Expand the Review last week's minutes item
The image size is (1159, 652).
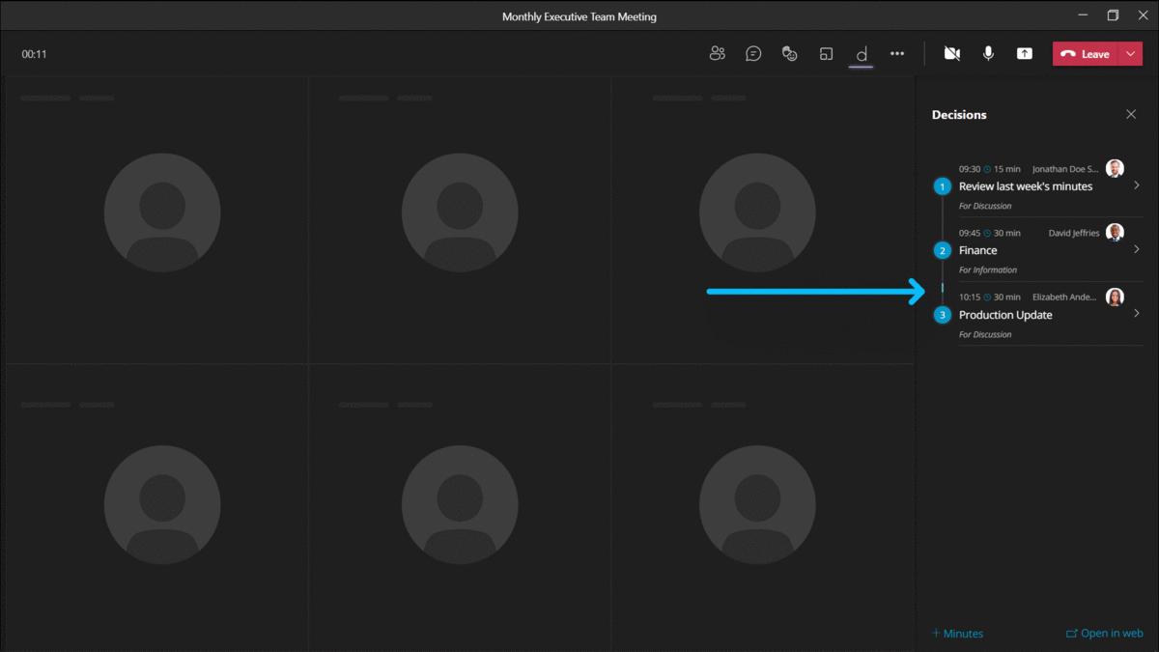click(1136, 185)
